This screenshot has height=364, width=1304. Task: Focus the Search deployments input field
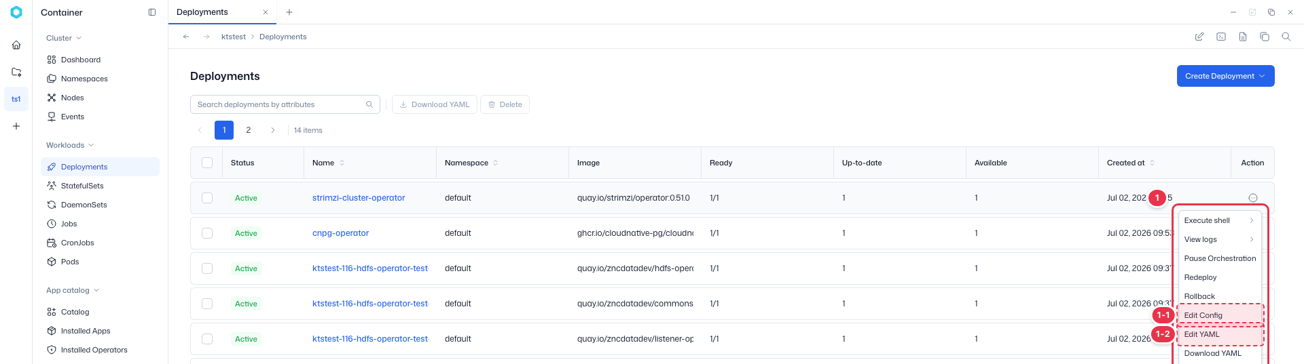point(285,104)
